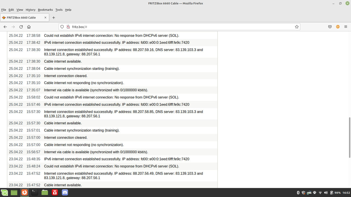Click the 17:38:30 Cable internet available entry

pos(112,61)
